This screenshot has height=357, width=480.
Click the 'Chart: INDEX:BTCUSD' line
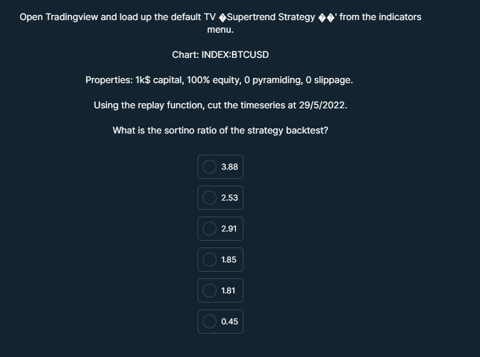coord(221,55)
